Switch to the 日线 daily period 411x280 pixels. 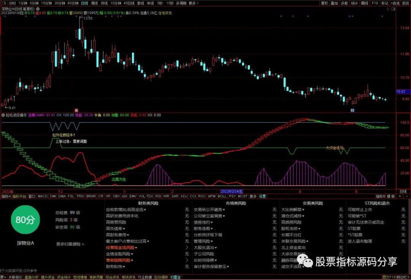84,3
